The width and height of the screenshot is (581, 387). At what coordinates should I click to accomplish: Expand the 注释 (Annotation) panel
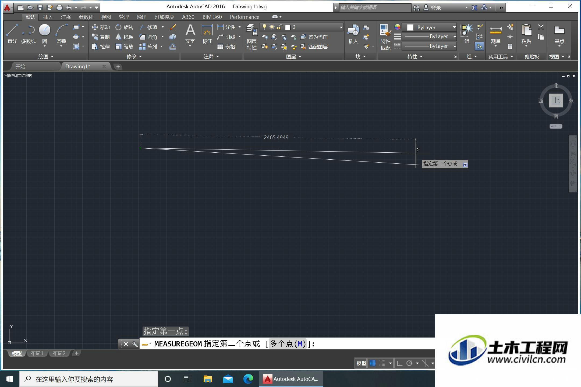click(x=211, y=56)
